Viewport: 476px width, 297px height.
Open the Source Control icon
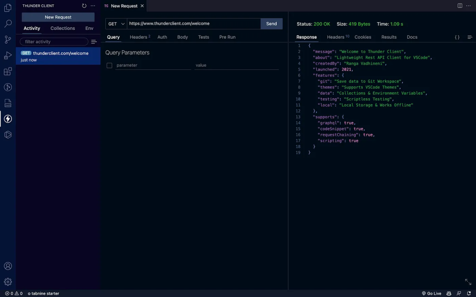[x=7, y=40]
